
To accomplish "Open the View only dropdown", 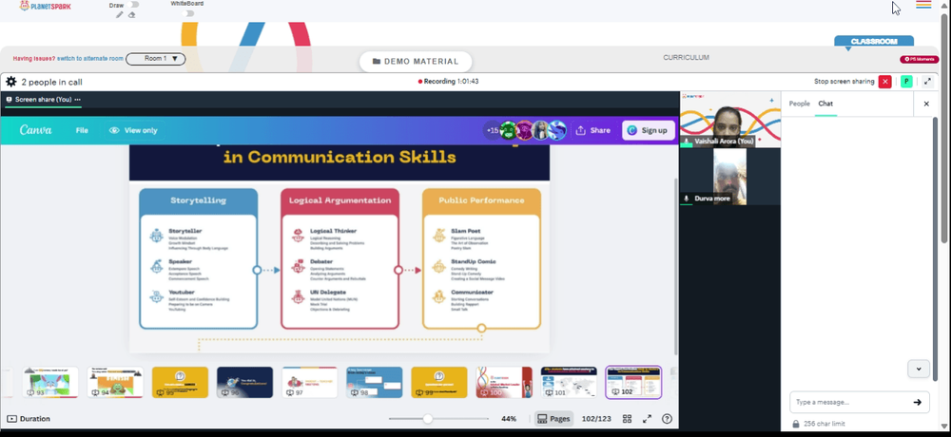I will point(133,130).
